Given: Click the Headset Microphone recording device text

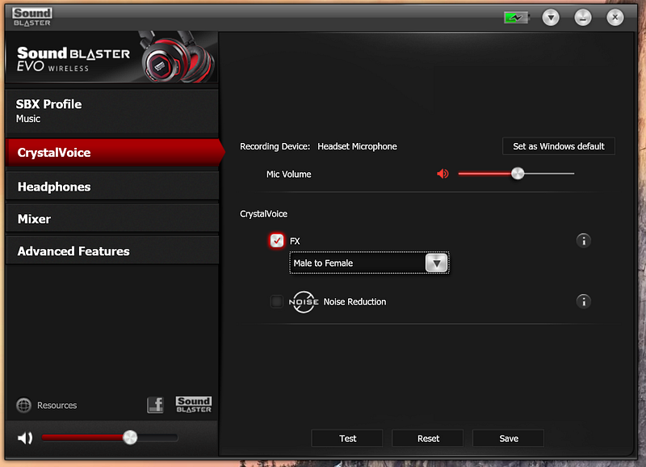Looking at the screenshot, I should tap(357, 147).
